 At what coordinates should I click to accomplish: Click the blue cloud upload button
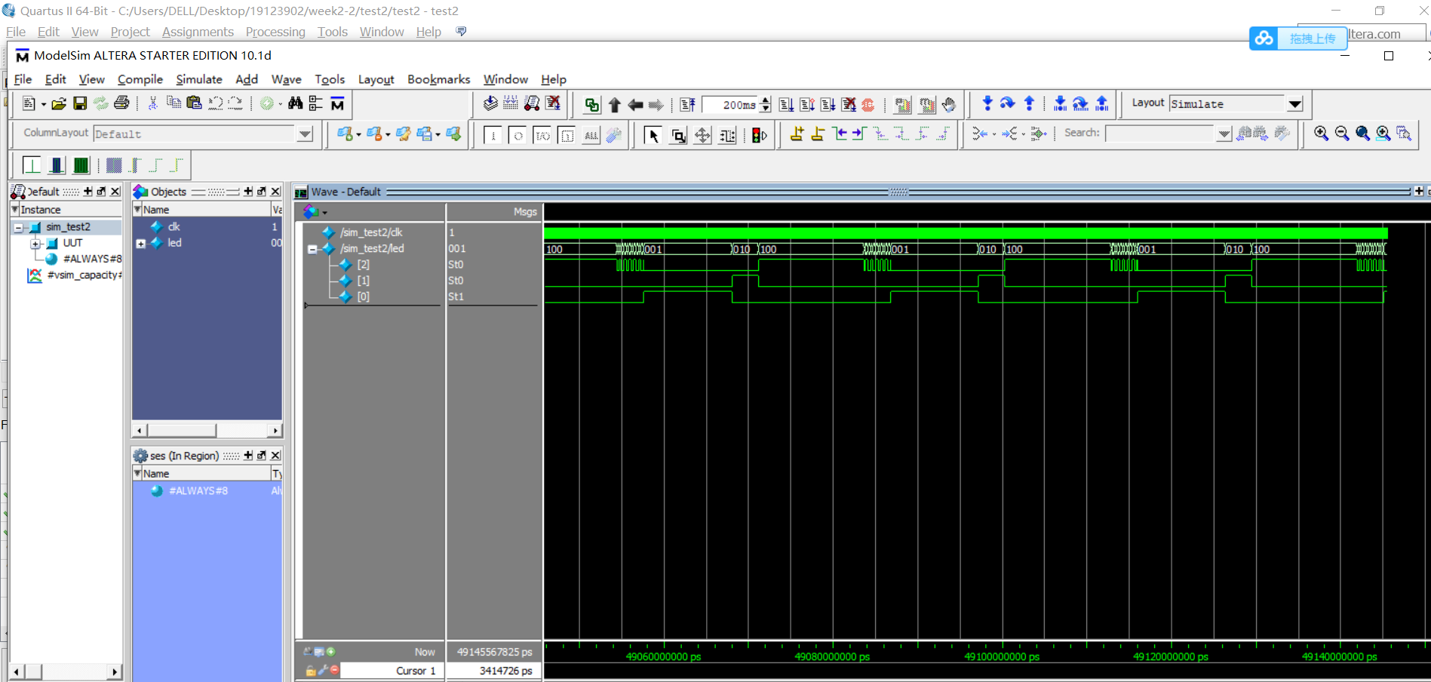(x=1298, y=38)
